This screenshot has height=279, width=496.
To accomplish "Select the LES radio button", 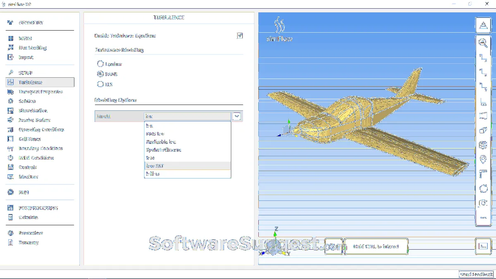I will [100, 84].
